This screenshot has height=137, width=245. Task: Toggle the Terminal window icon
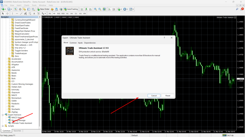tap(29, 9)
